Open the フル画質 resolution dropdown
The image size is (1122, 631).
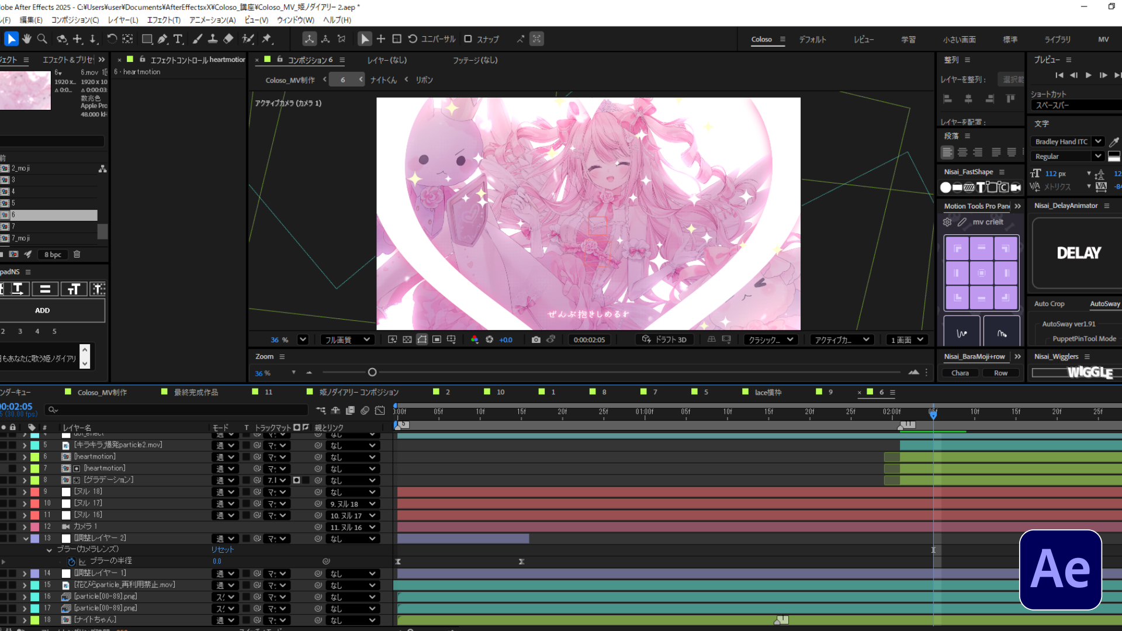pos(347,339)
